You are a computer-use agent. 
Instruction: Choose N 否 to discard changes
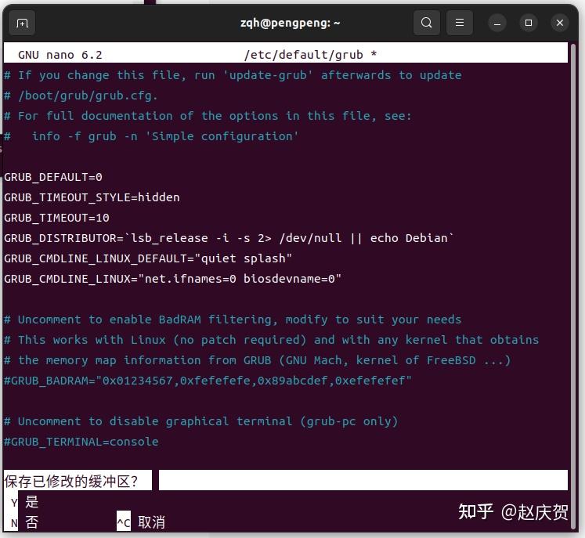[22, 522]
